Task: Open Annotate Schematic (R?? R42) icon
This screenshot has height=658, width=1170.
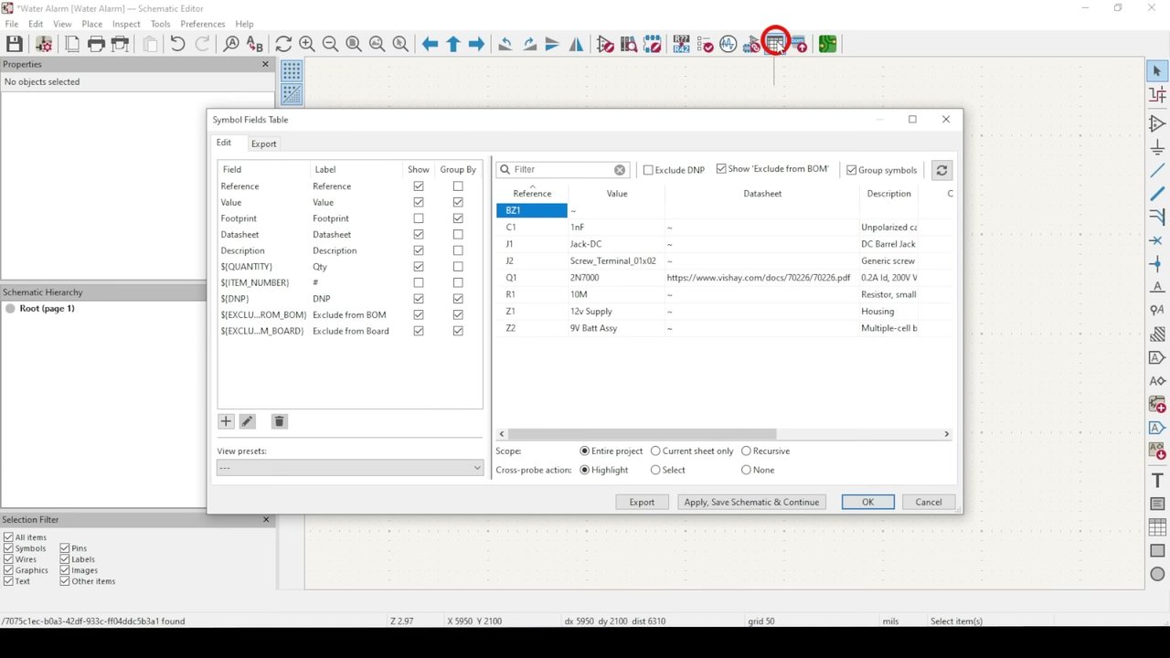Action: 681,44
